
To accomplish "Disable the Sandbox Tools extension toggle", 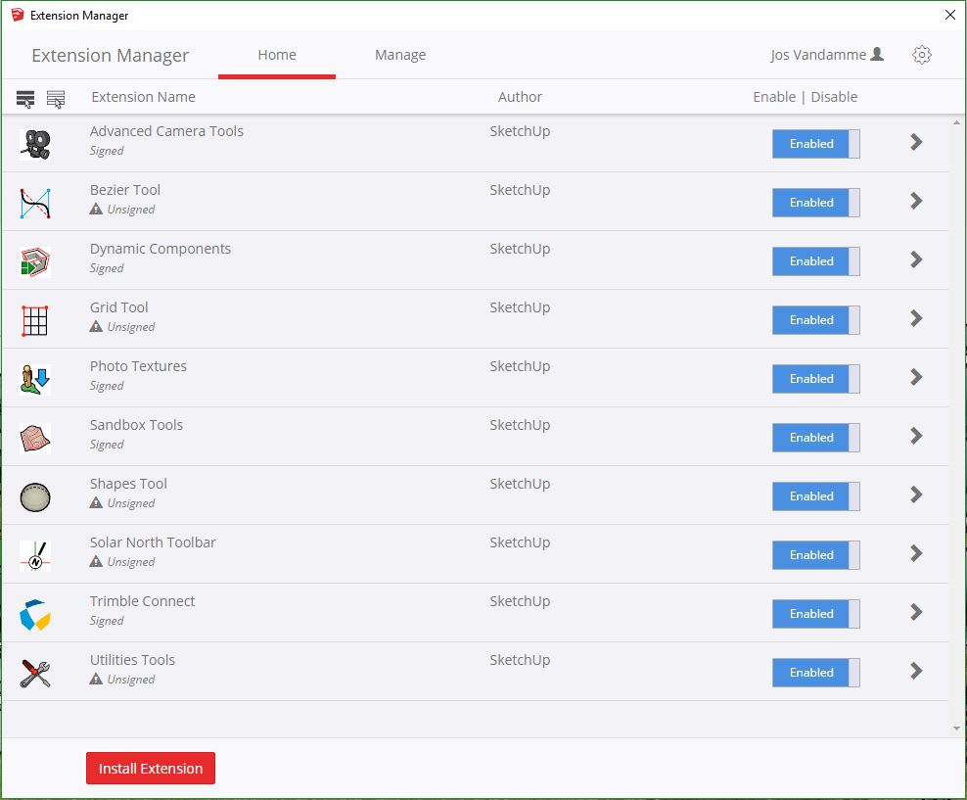I will coord(816,438).
